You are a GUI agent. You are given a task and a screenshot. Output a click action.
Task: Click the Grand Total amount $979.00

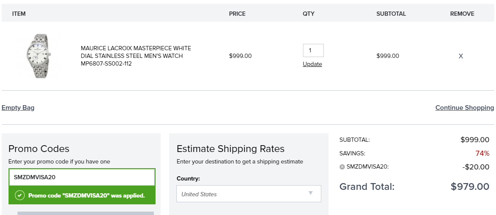click(470, 186)
